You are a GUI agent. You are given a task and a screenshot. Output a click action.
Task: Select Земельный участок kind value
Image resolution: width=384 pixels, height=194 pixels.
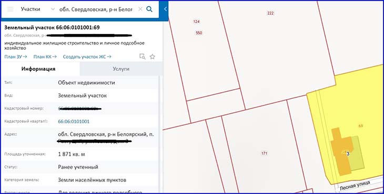[x=82, y=95]
